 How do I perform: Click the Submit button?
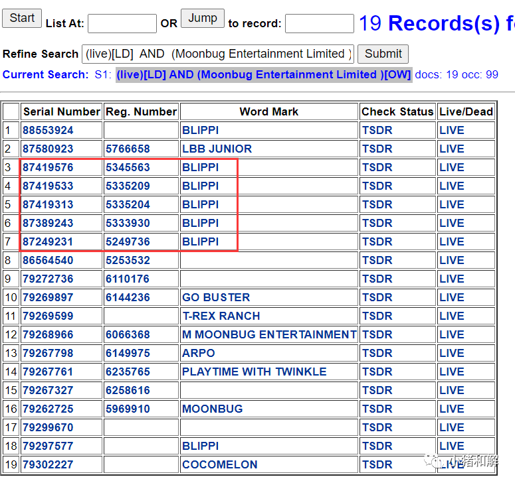pos(383,54)
